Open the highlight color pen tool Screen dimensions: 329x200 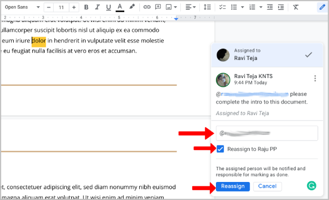tap(132, 7)
